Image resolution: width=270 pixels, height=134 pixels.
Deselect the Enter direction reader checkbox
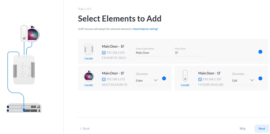click(x=164, y=78)
